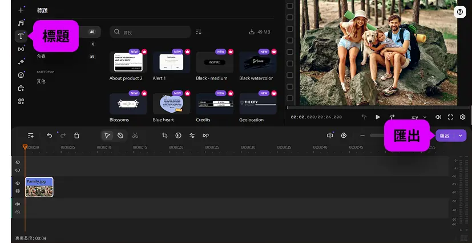
Task: Open the Effects sparkle icon
Action: (x=21, y=62)
